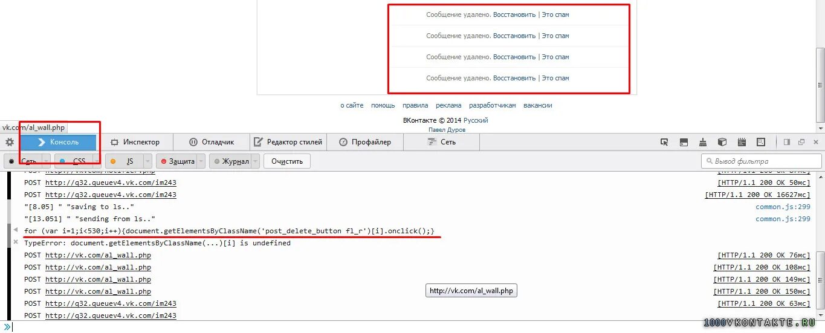Viewport: 825px width, 333px height.
Task: Follow the о сайте footer link
Action: tap(352, 105)
